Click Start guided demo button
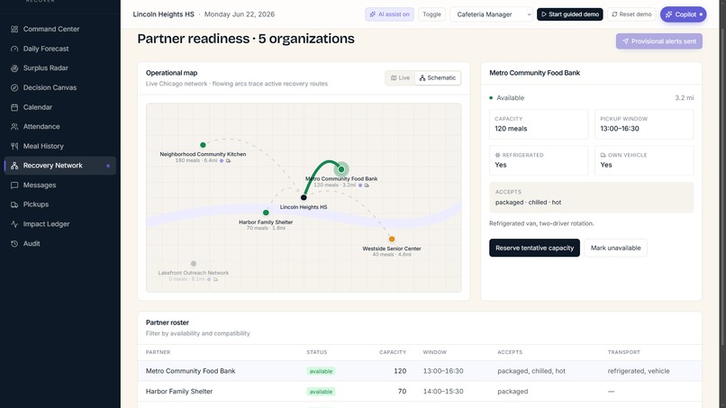The image size is (726, 408). pos(569,14)
